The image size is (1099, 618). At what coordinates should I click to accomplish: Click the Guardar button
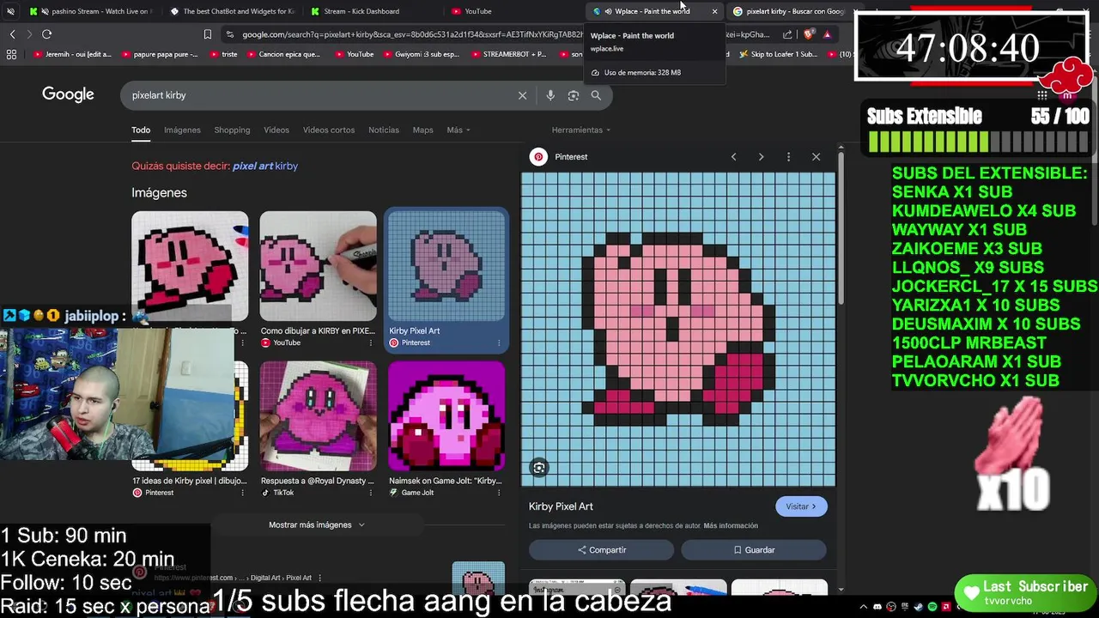pos(754,550)
